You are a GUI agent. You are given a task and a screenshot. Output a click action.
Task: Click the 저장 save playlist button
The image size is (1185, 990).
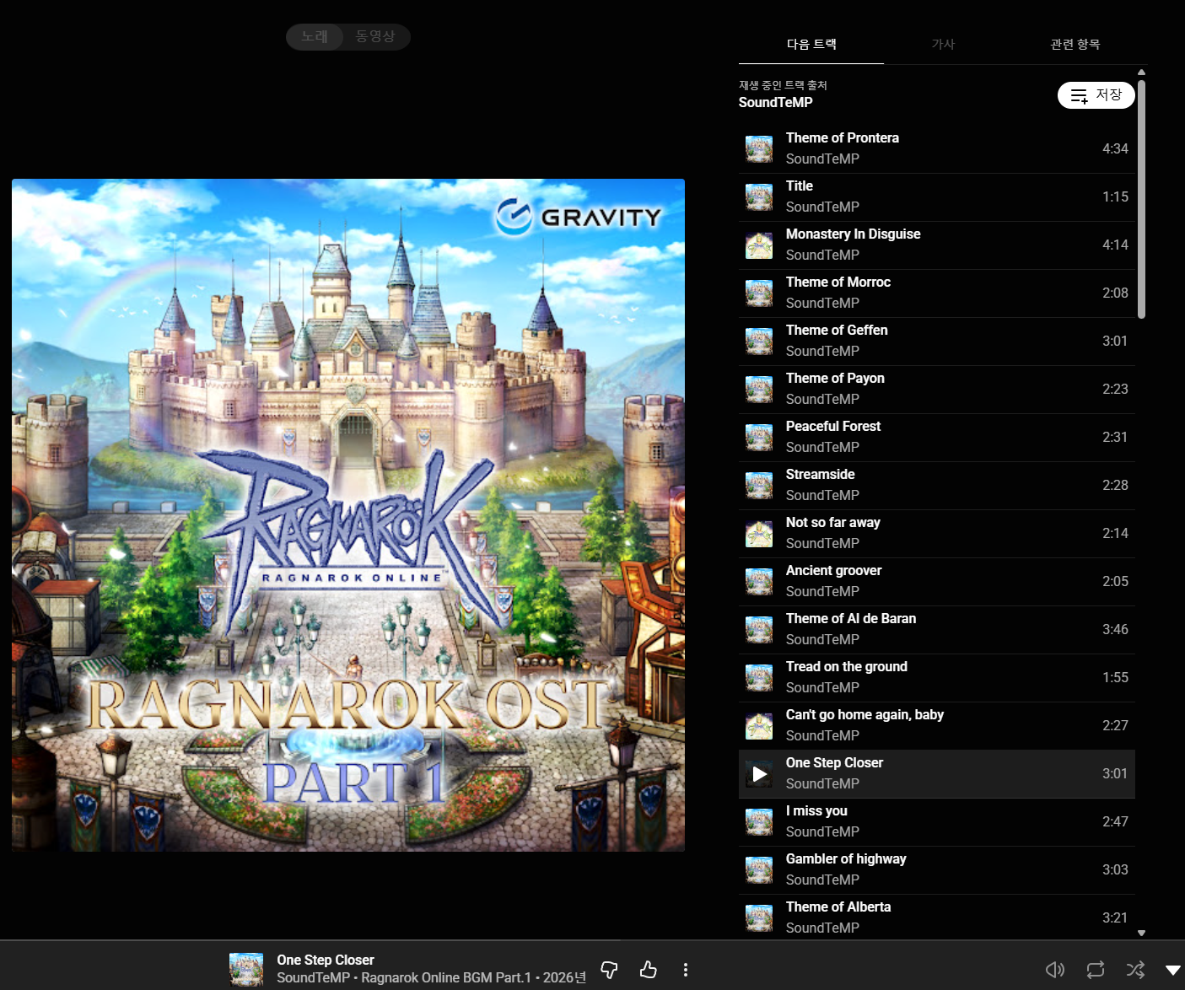[1096, 95]
